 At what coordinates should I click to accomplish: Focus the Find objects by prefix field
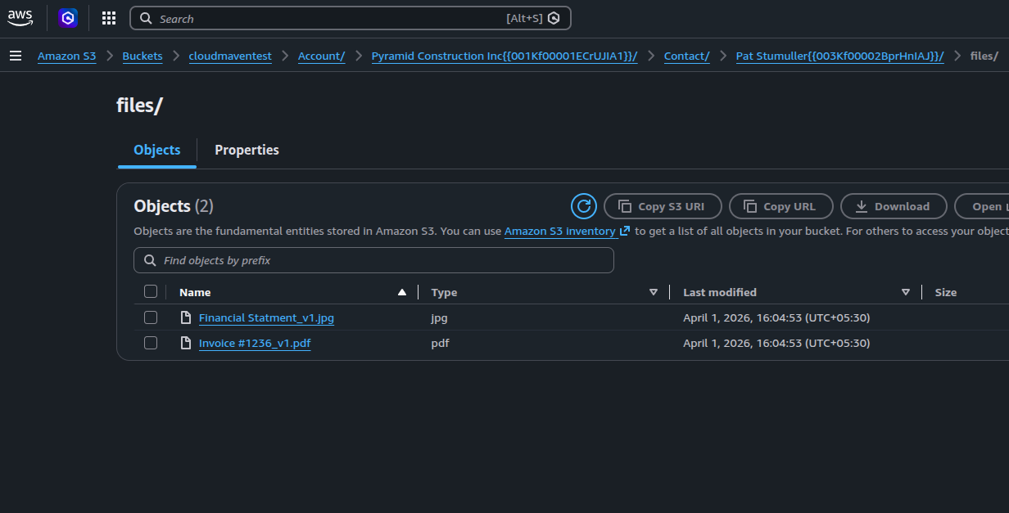pos(373,260)
